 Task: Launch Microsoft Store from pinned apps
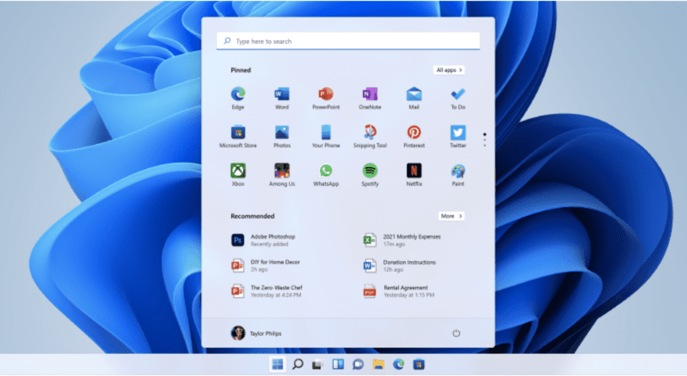[238, 137]
